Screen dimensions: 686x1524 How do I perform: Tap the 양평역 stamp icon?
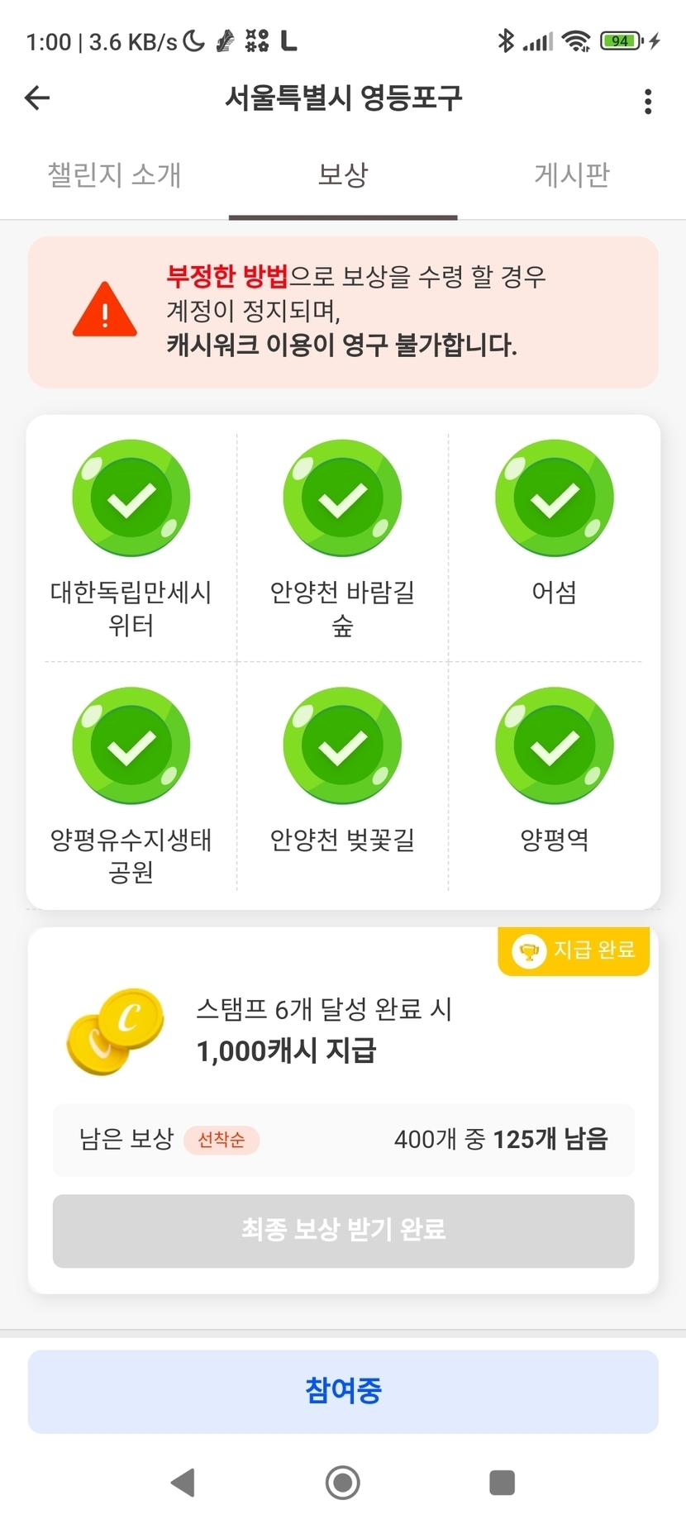(x=554, y=745)
